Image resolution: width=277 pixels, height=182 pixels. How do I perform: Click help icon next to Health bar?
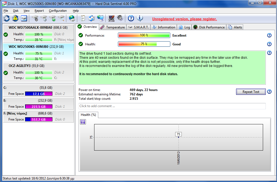point(269,44)
